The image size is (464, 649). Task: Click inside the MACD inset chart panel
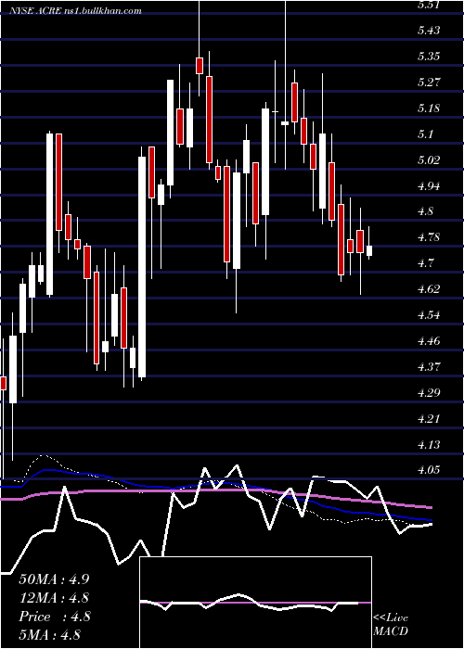pos(255,603)
